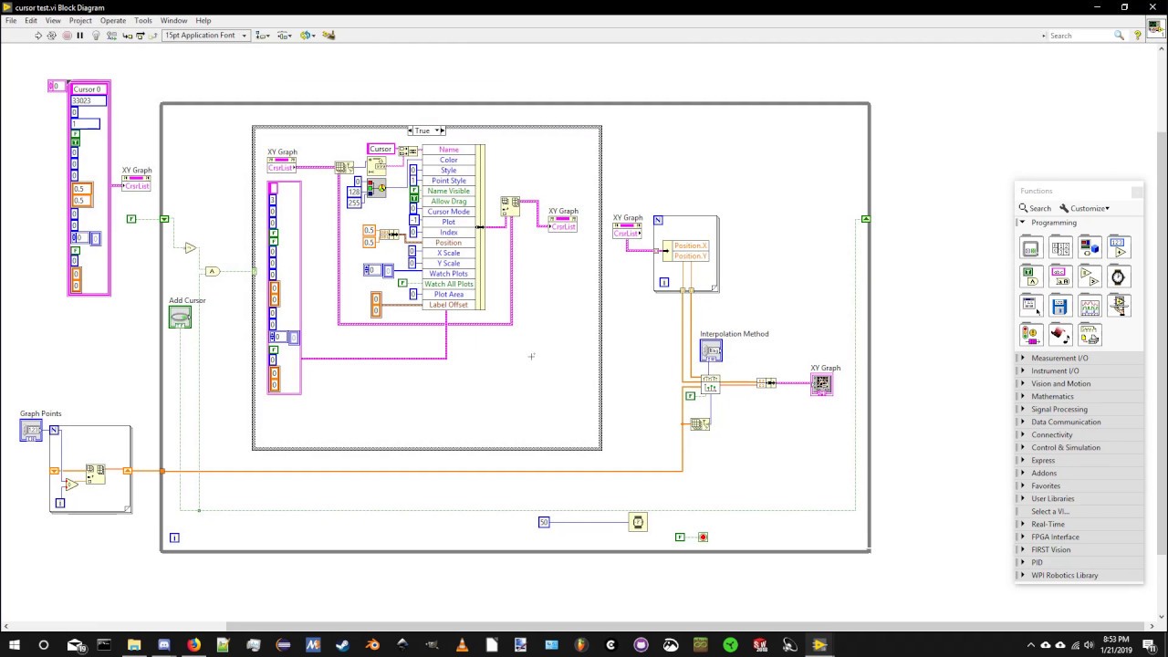This screenshot has width=1168, height=657.
Task: Select the Add Cursor boolean terminal
Action: [180, 318]
